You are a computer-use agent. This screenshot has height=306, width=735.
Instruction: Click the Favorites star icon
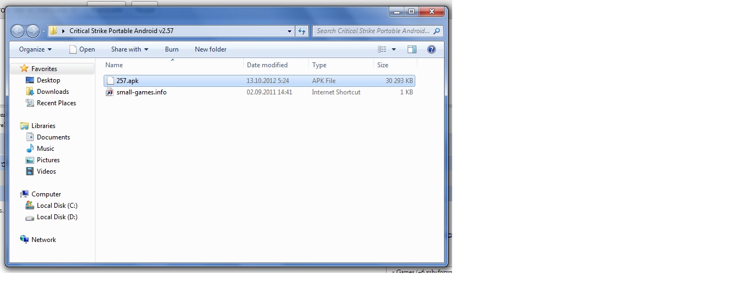coord(24,68)
